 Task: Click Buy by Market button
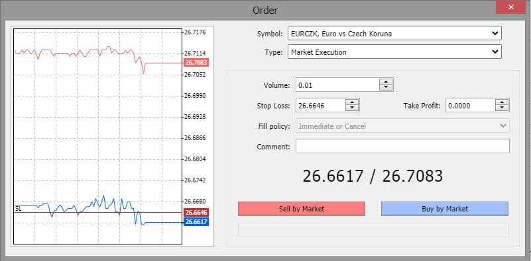tap(445, 209)
